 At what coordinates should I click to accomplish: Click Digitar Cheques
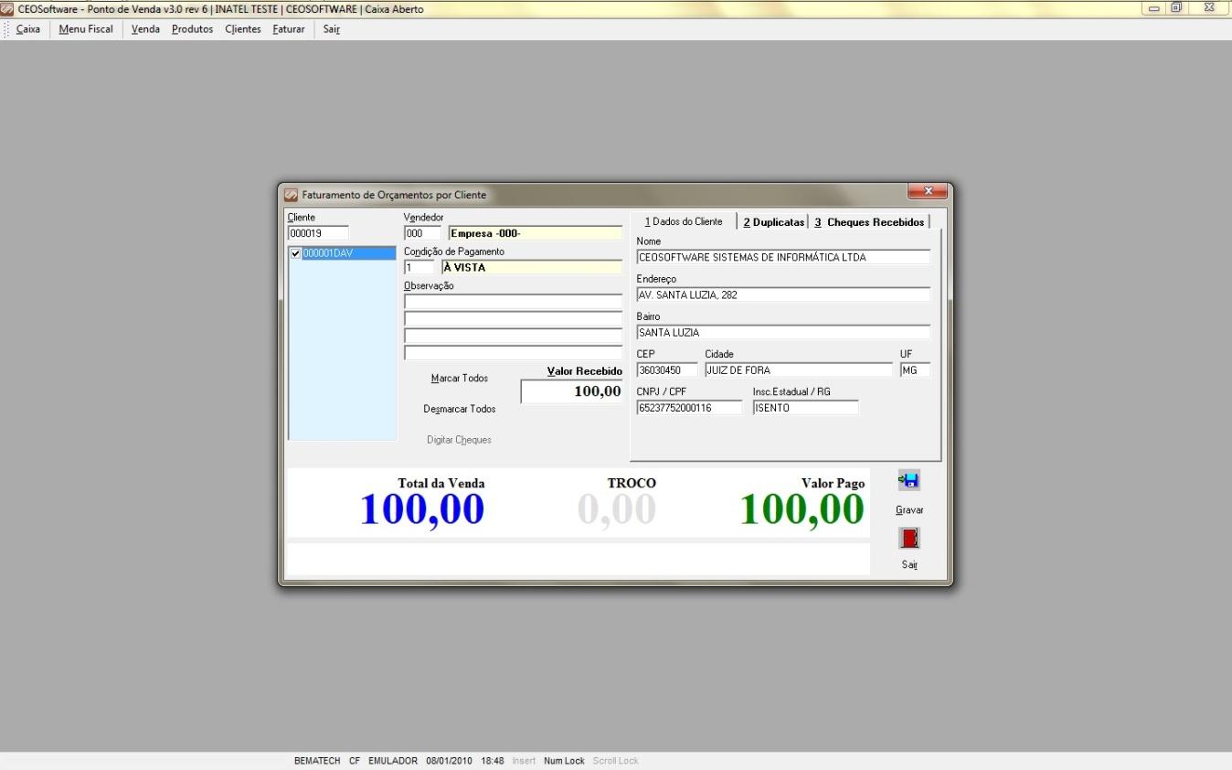(459, 440)
